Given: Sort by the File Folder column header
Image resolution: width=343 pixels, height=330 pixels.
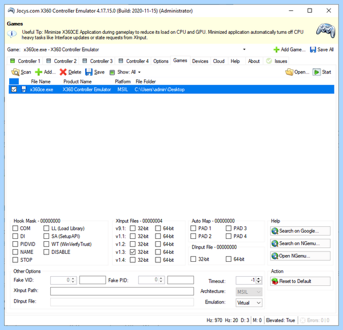Looking at the screenshot, I should 145,81.
